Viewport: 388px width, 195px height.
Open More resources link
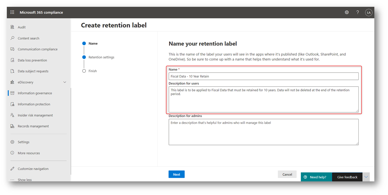(x=29, y=153)
